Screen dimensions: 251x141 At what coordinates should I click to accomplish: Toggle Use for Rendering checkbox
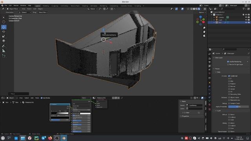pos(228,61)
